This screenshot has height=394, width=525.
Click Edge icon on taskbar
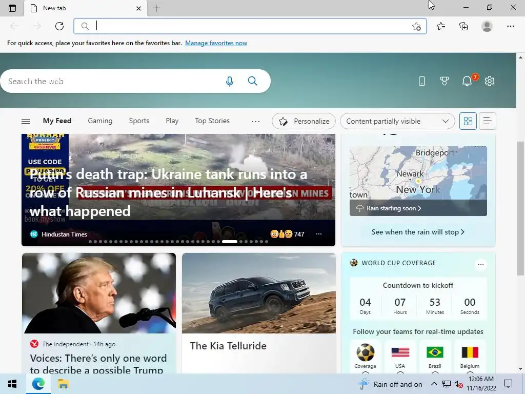[x=38, y=384]
